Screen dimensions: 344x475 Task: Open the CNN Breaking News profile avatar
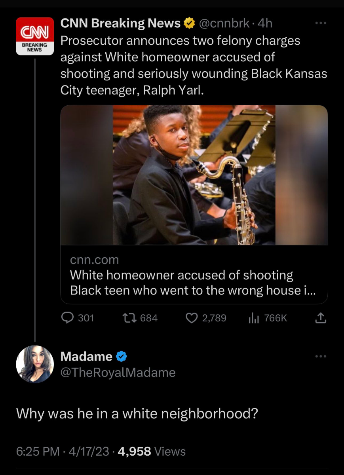(x=35, y=36)
